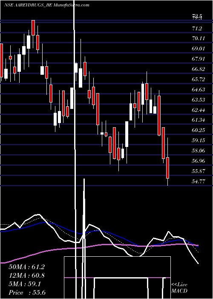Click the 71.2 price axis label
The width and height of the screenshot is (213, 299).
197,29
